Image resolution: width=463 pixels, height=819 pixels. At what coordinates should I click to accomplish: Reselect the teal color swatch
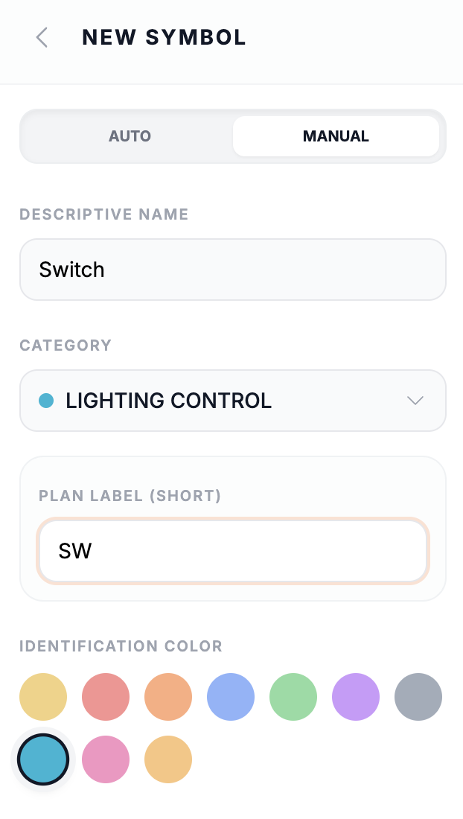(43, 759)
